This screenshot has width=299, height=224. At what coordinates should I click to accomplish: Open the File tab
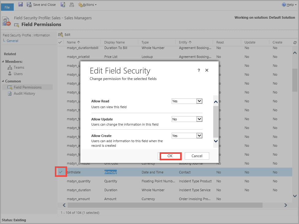click(x=7, y=7)
